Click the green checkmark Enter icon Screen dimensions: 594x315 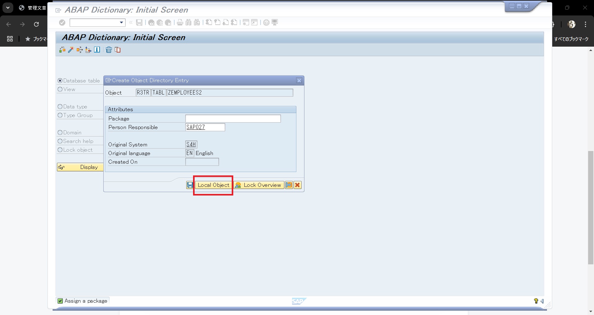coord(62,23)
